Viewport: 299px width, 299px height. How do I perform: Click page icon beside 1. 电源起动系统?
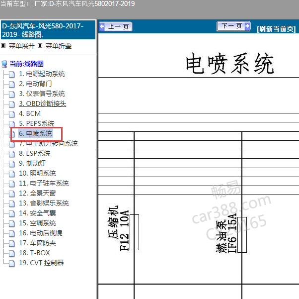(12, 74)
